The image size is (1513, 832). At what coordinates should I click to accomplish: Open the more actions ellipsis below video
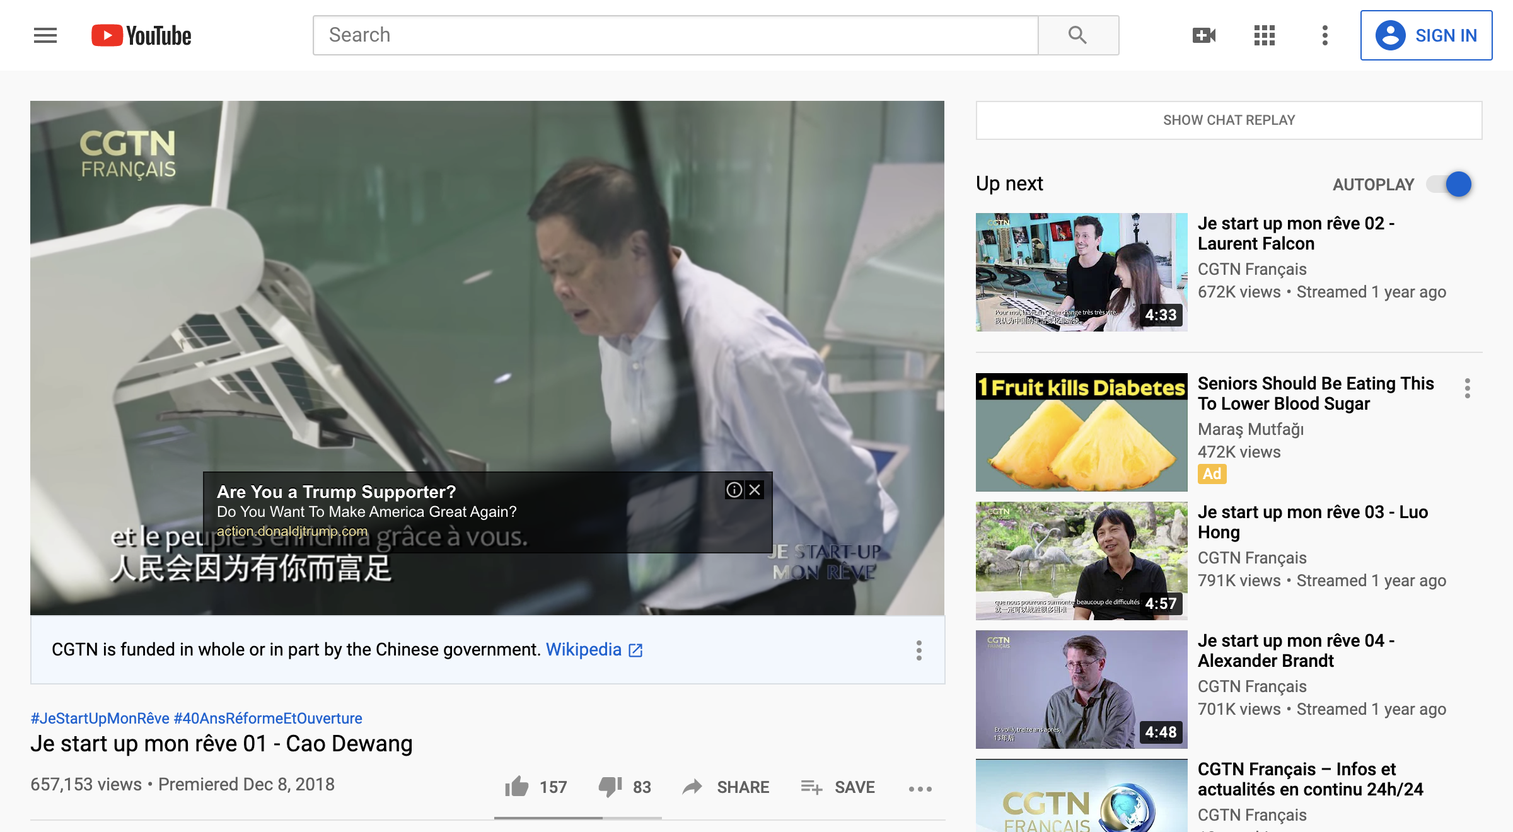[920, 789]
